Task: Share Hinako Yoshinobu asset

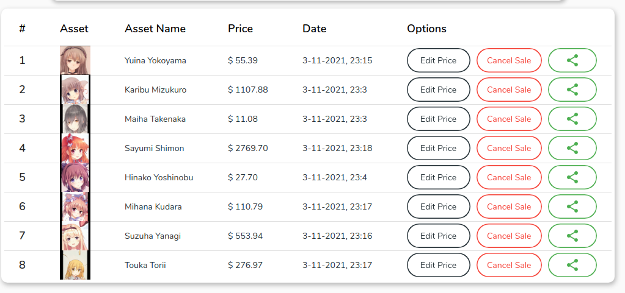Action: [x=572, y=177]
